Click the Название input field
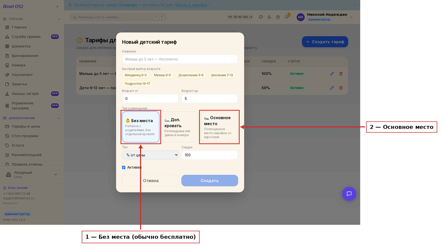 coord(180,59)
